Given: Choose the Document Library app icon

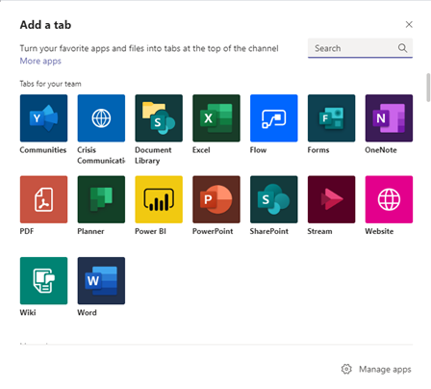Looking at the screenshot, I should pyautogui.click(x=159, y=118).
